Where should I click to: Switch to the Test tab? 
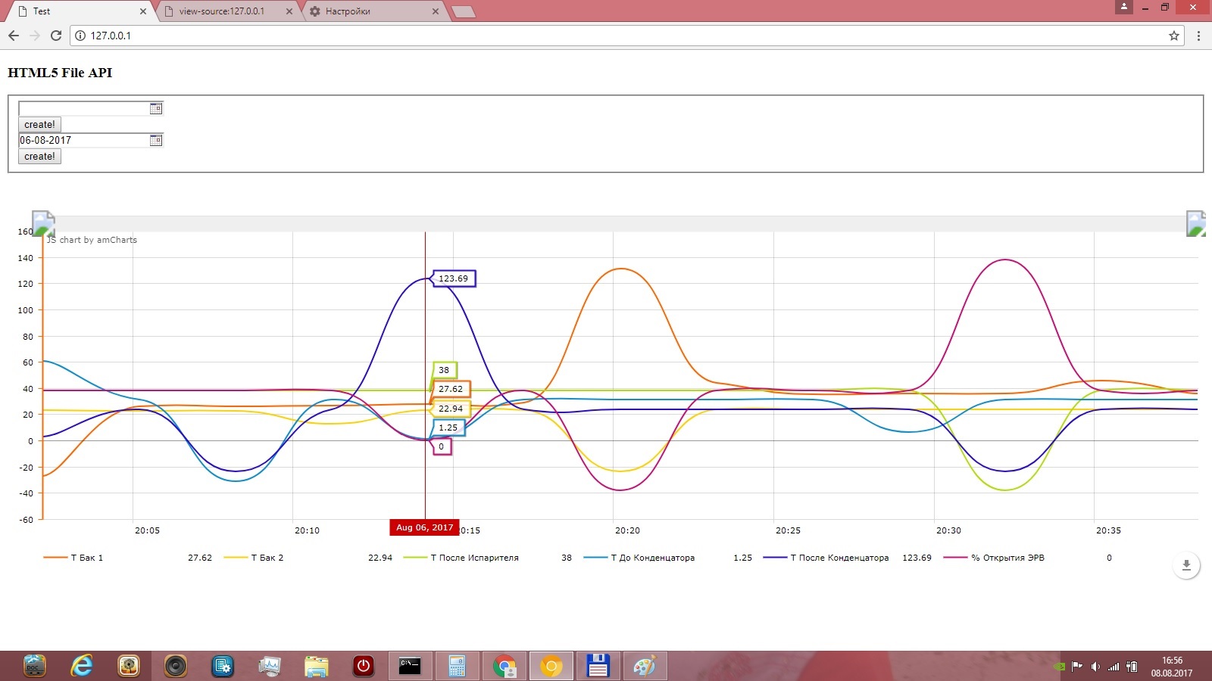pyautogui.click(x=80, y=11)
